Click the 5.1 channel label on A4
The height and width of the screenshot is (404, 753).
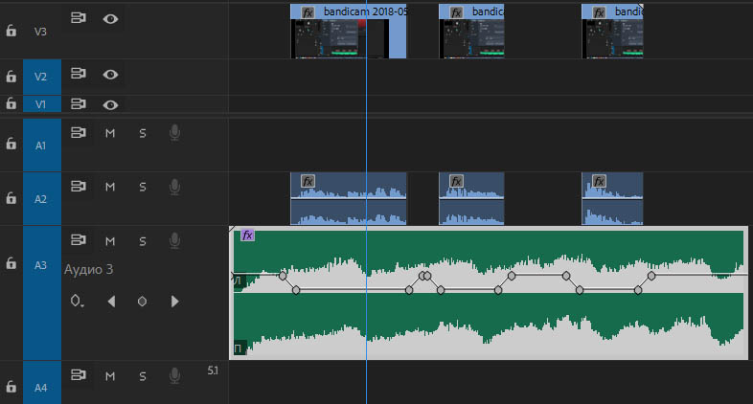pyautogui.click(x=213, y=370)
